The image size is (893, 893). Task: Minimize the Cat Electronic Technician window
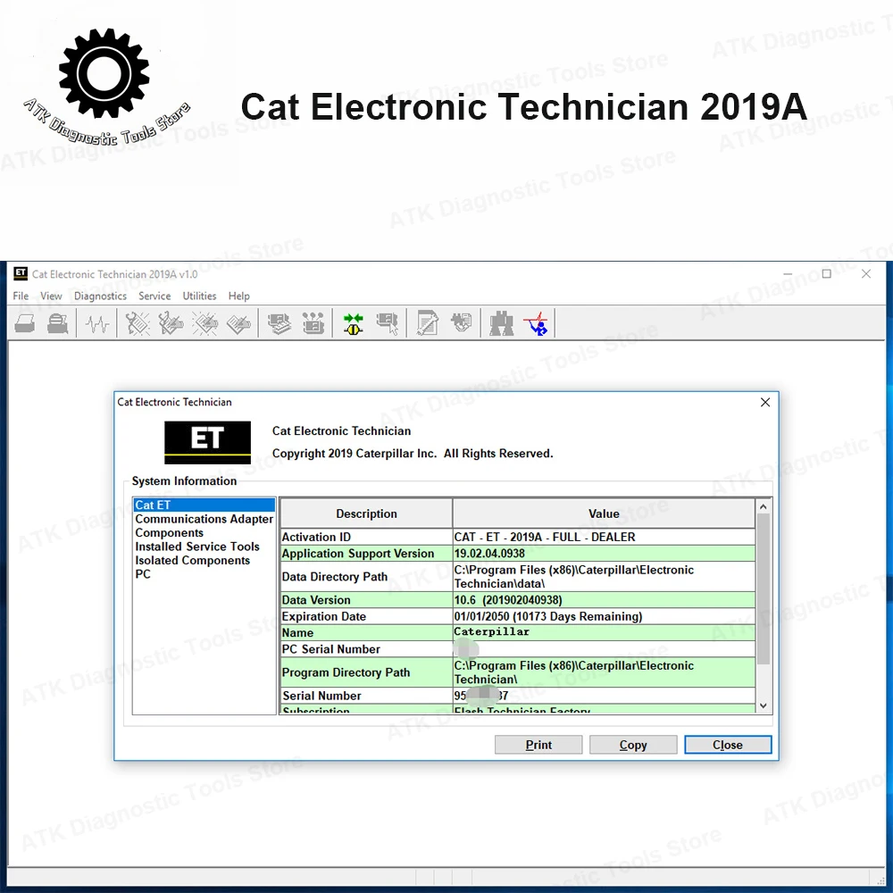pos(788,274)
